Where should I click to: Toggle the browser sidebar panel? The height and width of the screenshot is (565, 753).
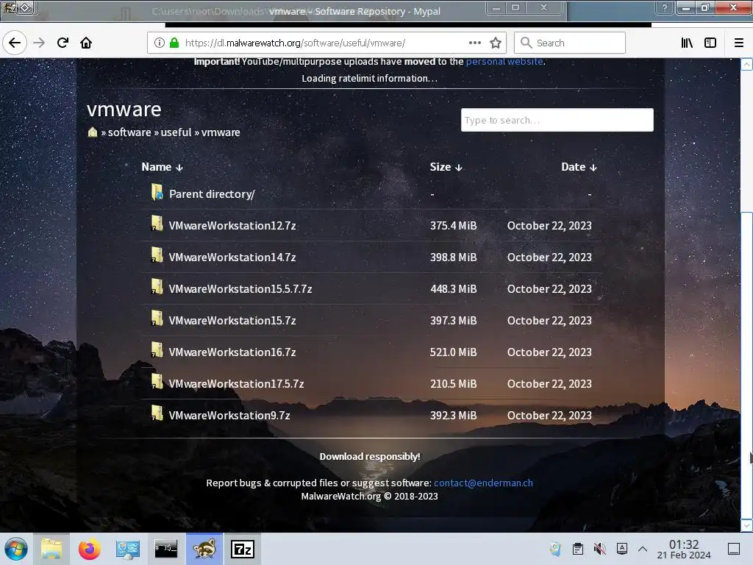pyautogui.click(x=710, y=43)
